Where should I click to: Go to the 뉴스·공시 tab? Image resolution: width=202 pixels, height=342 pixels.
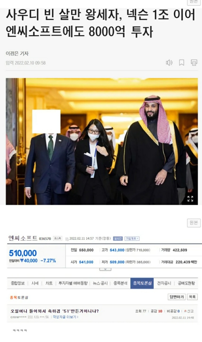[100, 283]
